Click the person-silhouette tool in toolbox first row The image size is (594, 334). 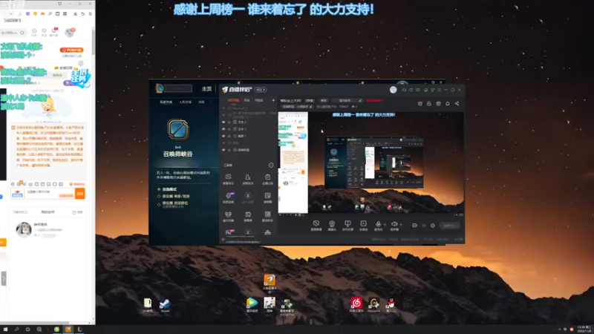(248, 178)
